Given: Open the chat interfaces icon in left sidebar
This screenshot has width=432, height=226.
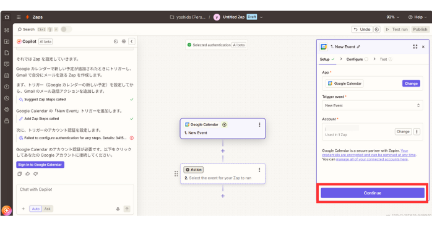Looking at the screenshot, I should (x=7, y=64).
